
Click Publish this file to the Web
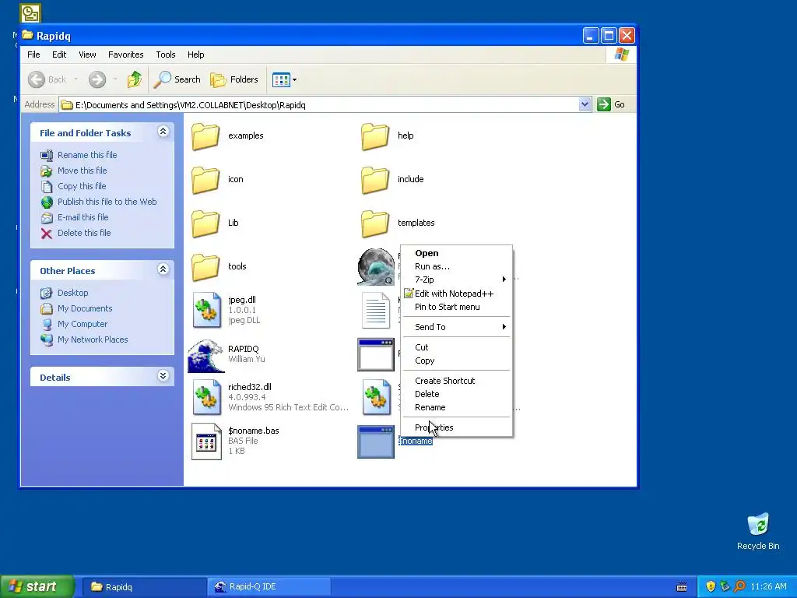107,202
